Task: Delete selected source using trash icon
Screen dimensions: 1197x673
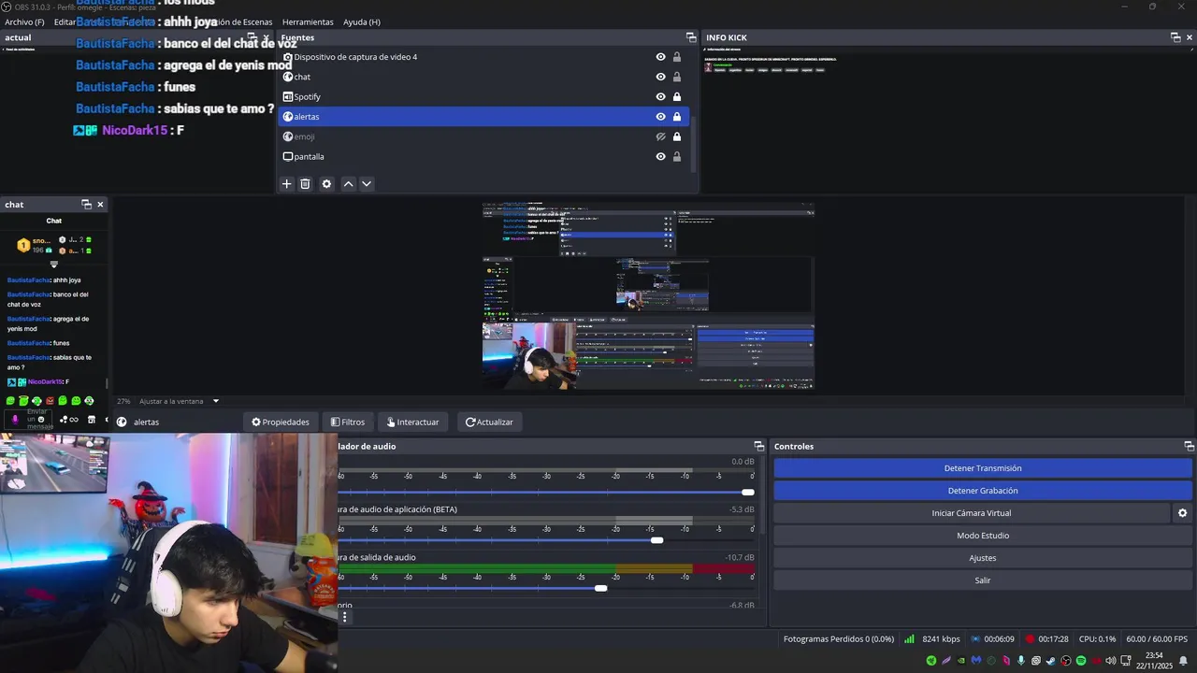Action: 305,184
